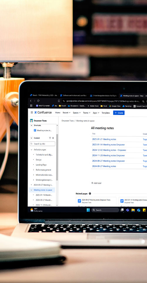The height and width of the screenshot is (283, 147).
Task: Open 2024-11-28 Meeting notes Empower link
Action: click(x=108, y=155)
